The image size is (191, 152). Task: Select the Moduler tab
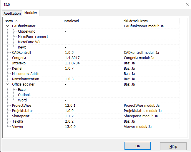click(31, 13)
